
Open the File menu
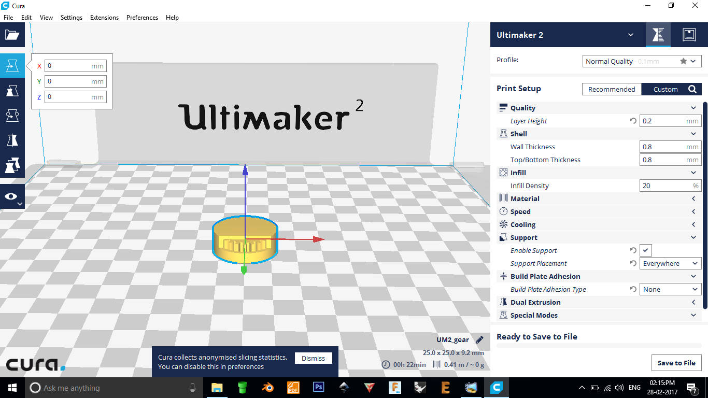pos(8,17)
